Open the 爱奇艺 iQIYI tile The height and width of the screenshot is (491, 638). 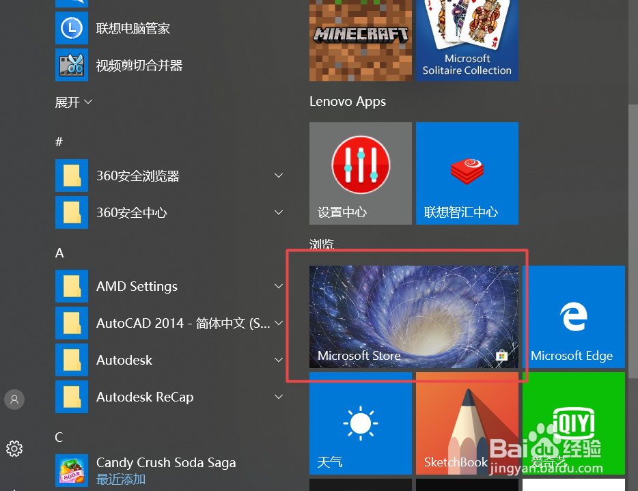[x=574, y=423]
